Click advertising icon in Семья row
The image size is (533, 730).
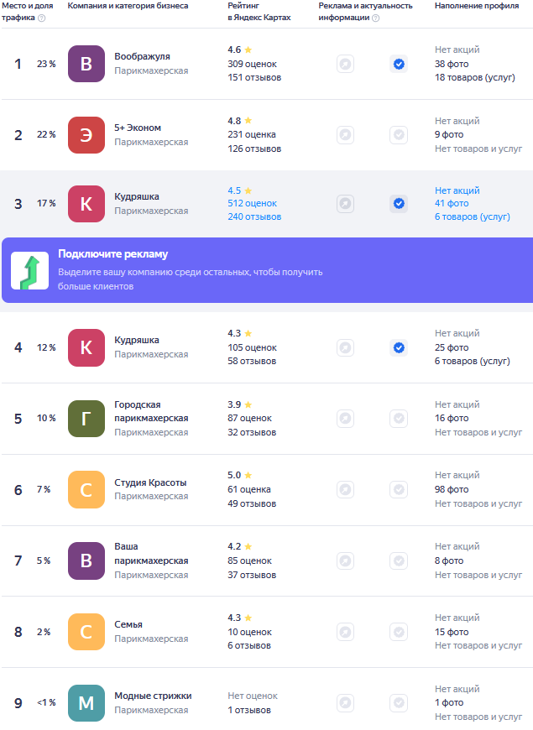click(x=345, y=632)
